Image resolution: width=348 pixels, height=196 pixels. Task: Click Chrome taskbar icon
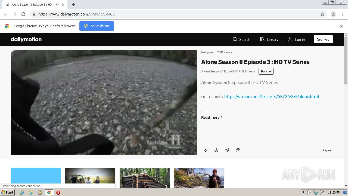click(49, 192)
